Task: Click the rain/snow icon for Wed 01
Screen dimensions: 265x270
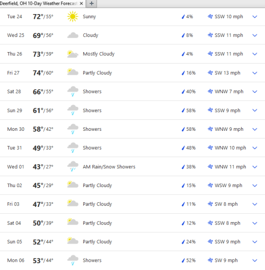Action: [72, 166]
